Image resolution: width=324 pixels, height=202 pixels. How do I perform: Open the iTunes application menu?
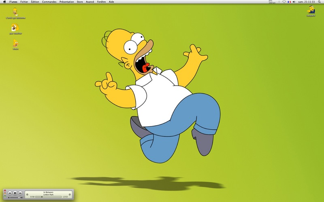[13, 2]
